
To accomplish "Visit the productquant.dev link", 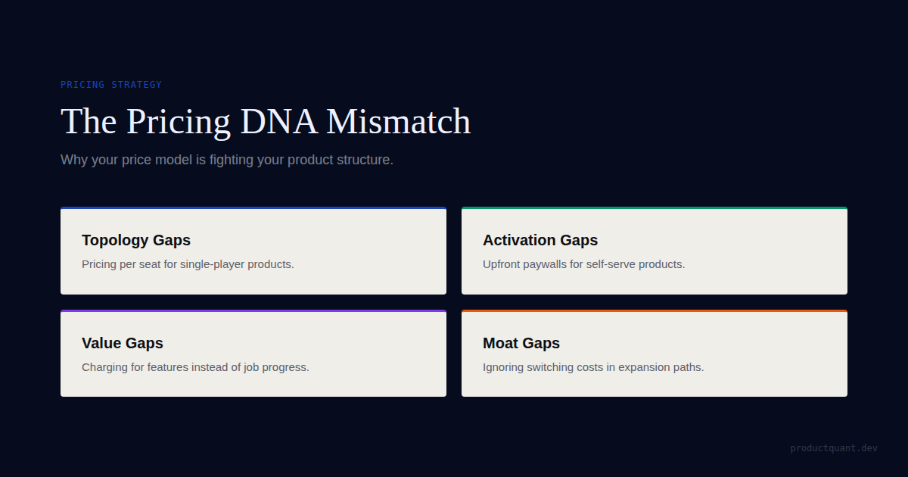I will click(x=834, y=448).
